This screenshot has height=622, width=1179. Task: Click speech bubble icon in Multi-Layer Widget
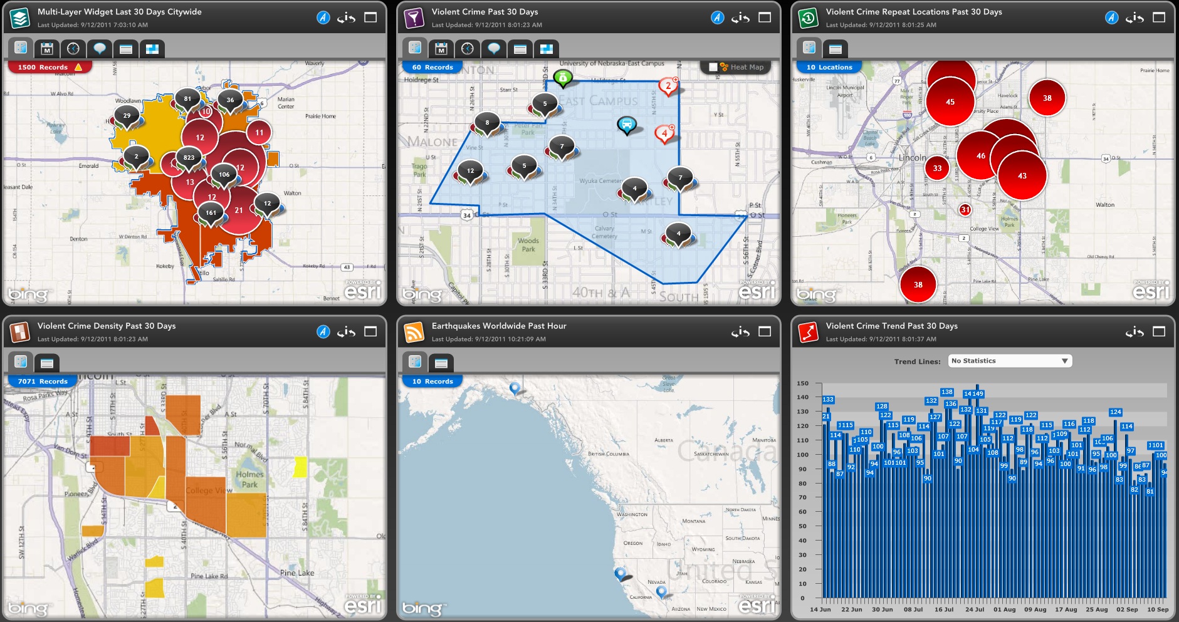(100, 49)
